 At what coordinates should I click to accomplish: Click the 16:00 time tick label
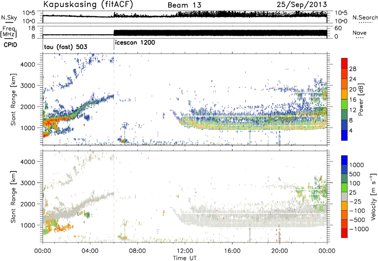[x=232, y=251]
